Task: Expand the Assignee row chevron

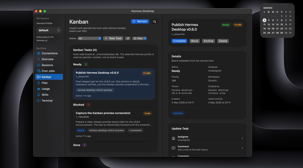Action: tap(242, 138)
